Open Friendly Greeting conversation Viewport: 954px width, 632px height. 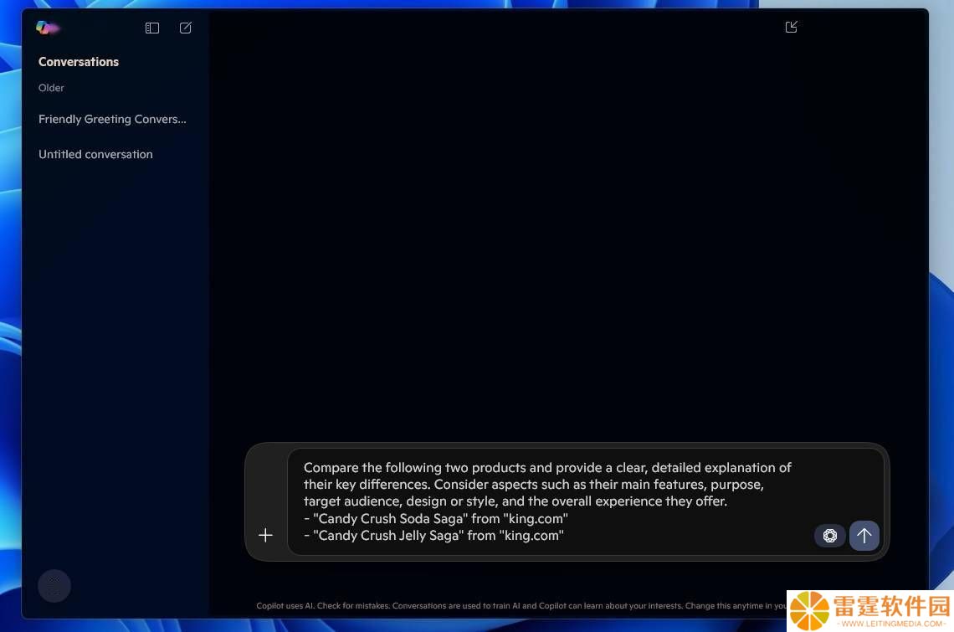tap(113, 120)
